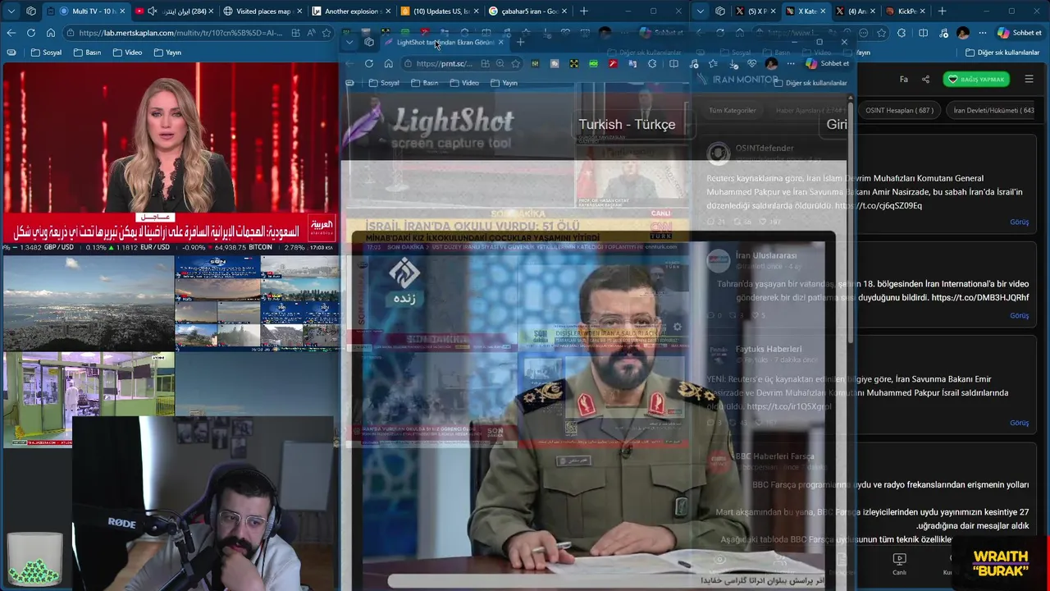Viewport: 1050px width, 591px height.
Task: Refresh the LightShot prnt.sc page
Action: pos(369,63)
